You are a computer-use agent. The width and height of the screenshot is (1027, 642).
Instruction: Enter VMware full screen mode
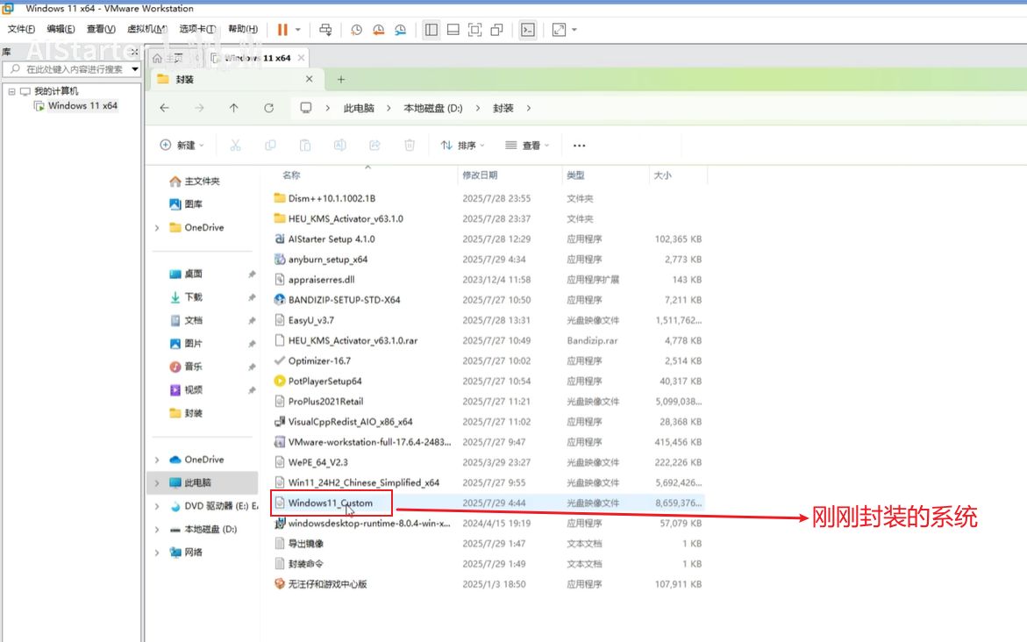click(x=474, y=30)
